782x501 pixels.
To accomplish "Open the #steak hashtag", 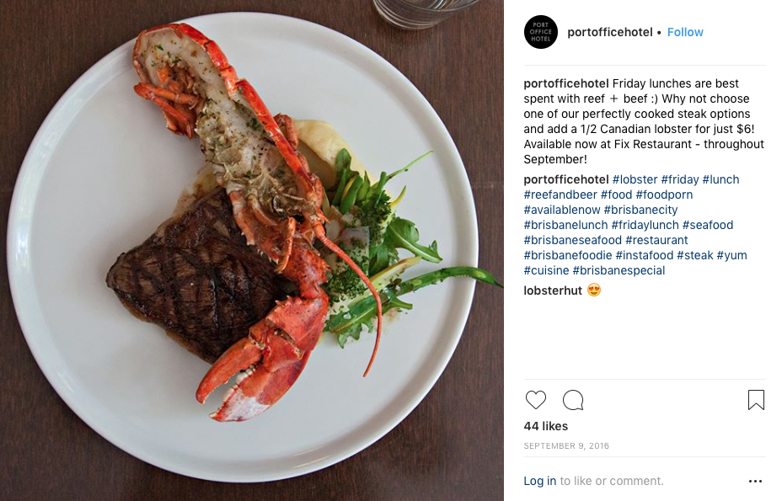I will click(694, 255).
